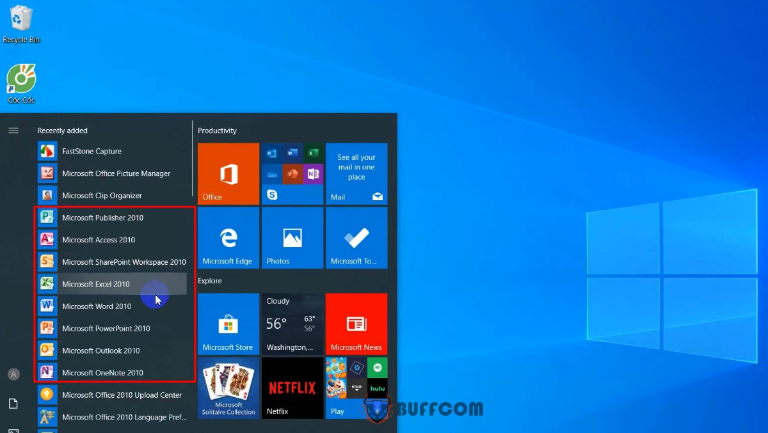Open the Photos tile
768x433 pixels.
(292, 238)
